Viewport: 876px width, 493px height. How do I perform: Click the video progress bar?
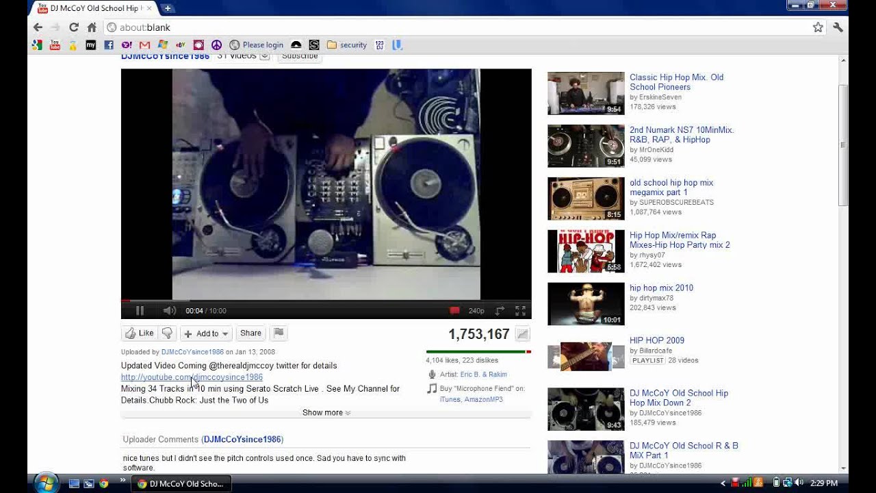pos(326,301)
